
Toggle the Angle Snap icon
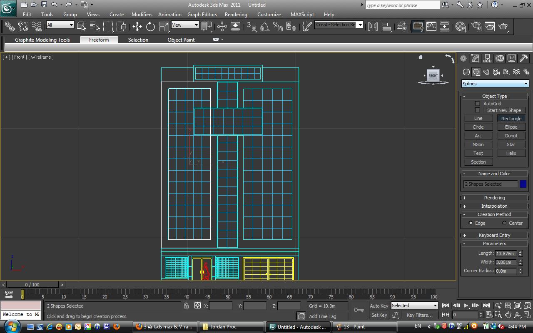[x=264, y=27]
